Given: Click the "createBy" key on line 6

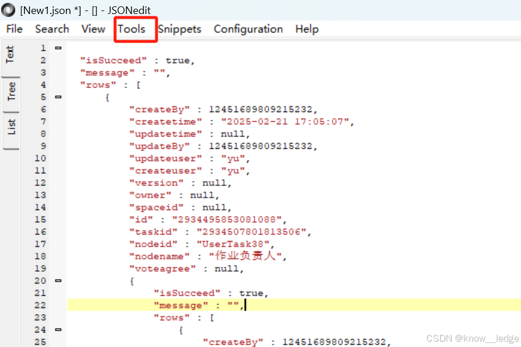Looking at the screenshot, I should pos(159,110).
